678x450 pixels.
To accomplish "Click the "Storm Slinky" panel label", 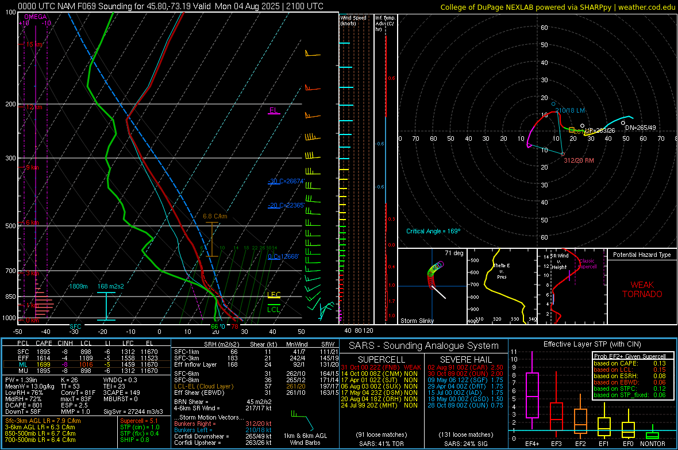I will (417, 321).
